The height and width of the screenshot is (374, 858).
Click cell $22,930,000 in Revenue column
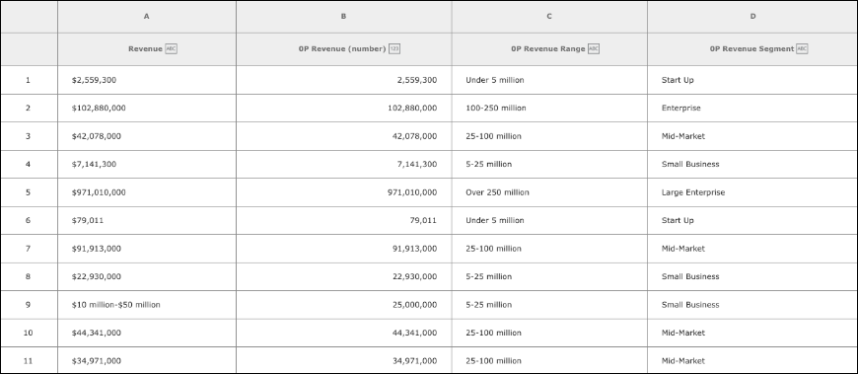click(147, 276)
